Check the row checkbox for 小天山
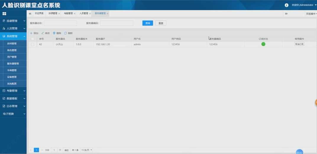Viewport: 317px width, 154px height. pyautogui.click(x=33, y=44)
